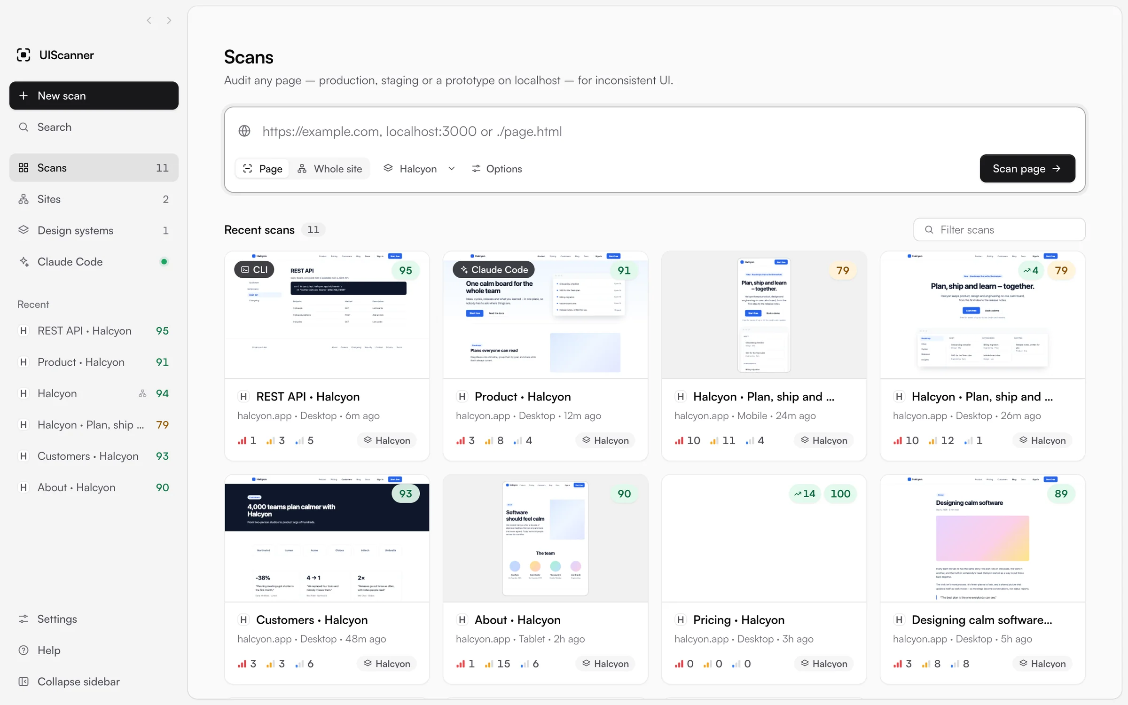Switch to Whole site scan mode
1128x705 pixels.
click(x=329, y=169)
